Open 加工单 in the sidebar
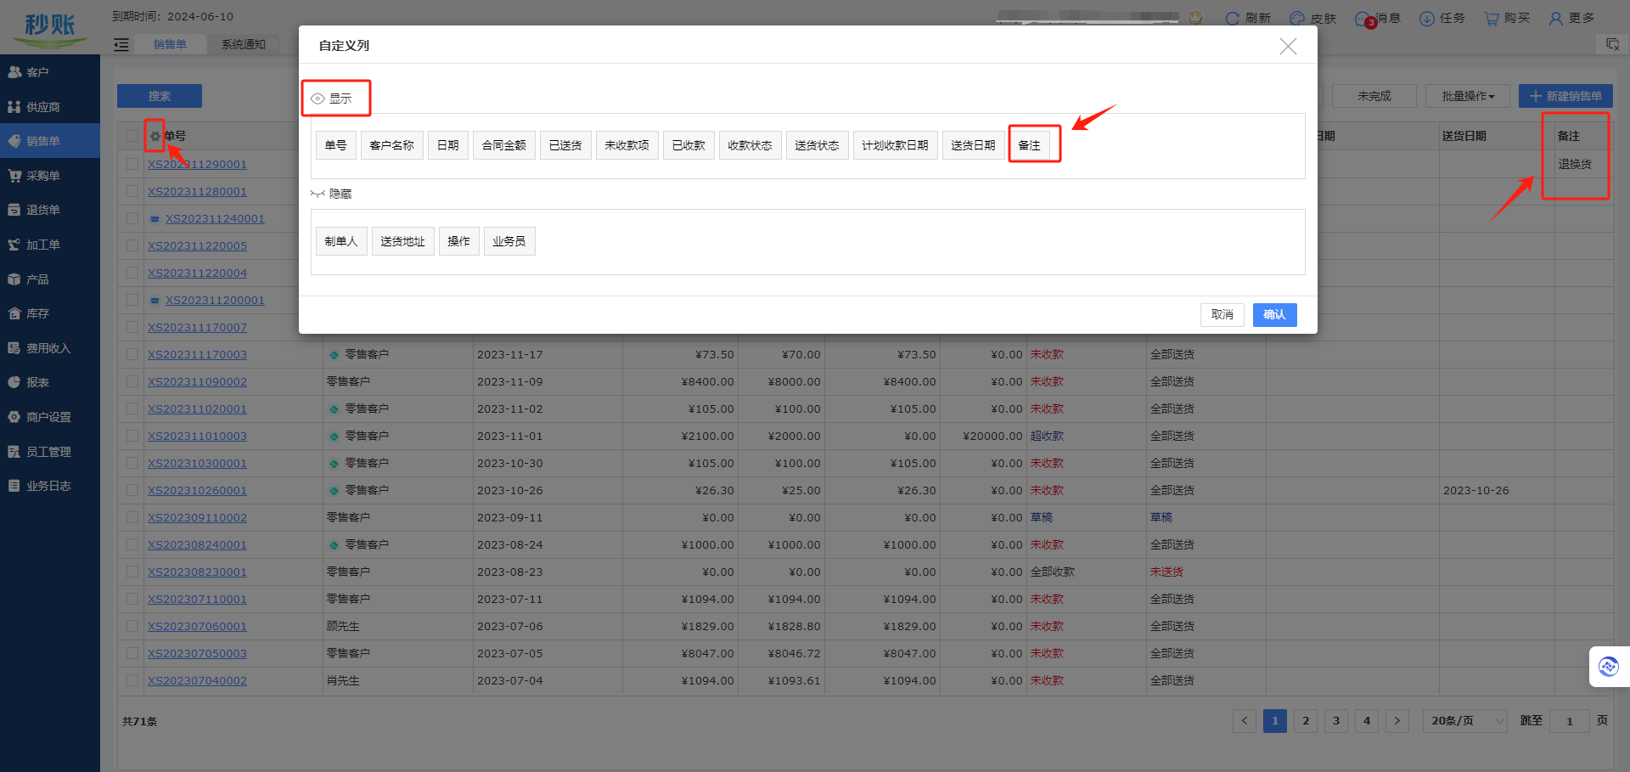 (x=49, y=245)
